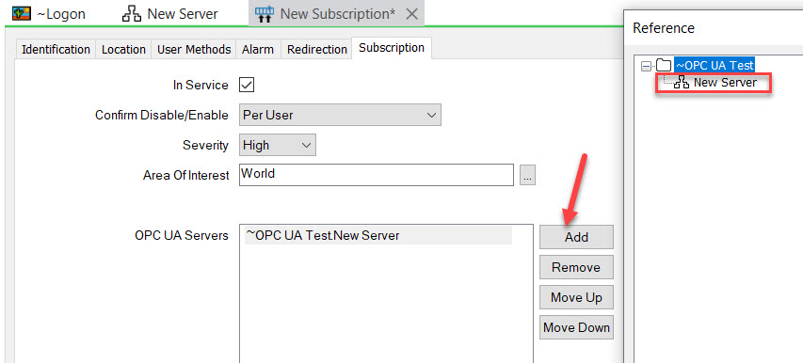Open the Location tab

tap(123, 50)
